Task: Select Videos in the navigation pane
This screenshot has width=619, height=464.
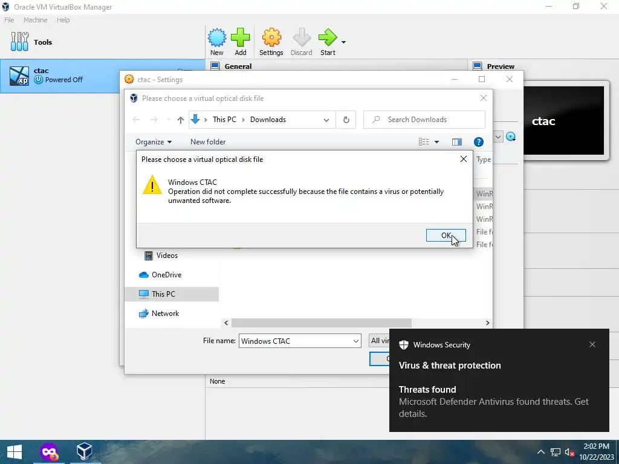Action: pyautogui.click(x=161, y=256)
